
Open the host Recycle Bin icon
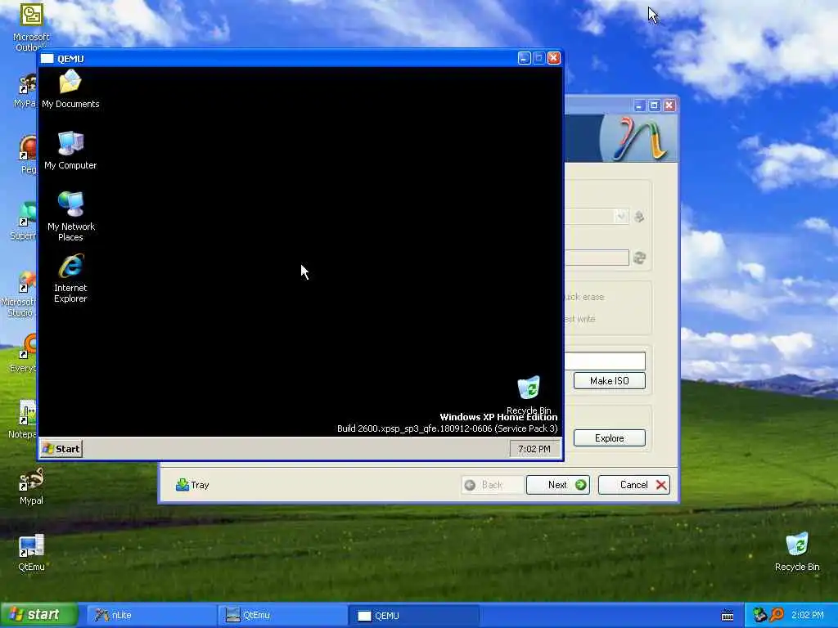797,552
